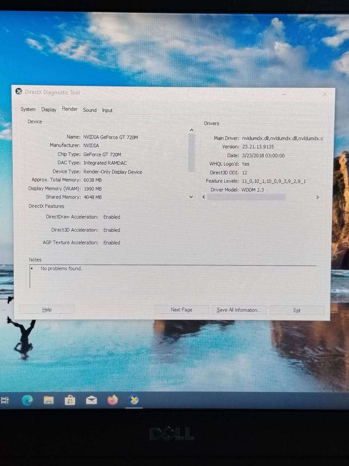Image resolution: width=349 pixels, height=466 pixels.
Task: Click the Help button
Action: point(47,309)
